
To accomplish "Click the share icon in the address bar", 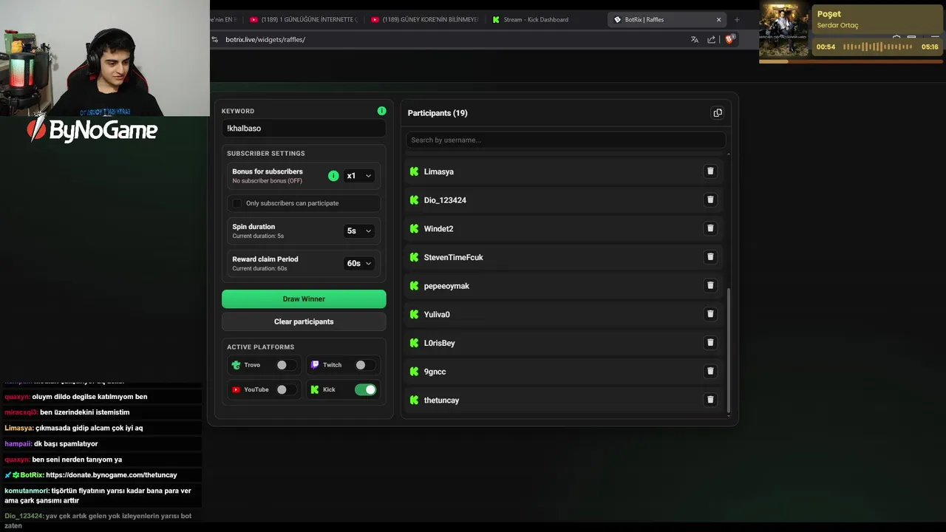I will tap(711, 40).
